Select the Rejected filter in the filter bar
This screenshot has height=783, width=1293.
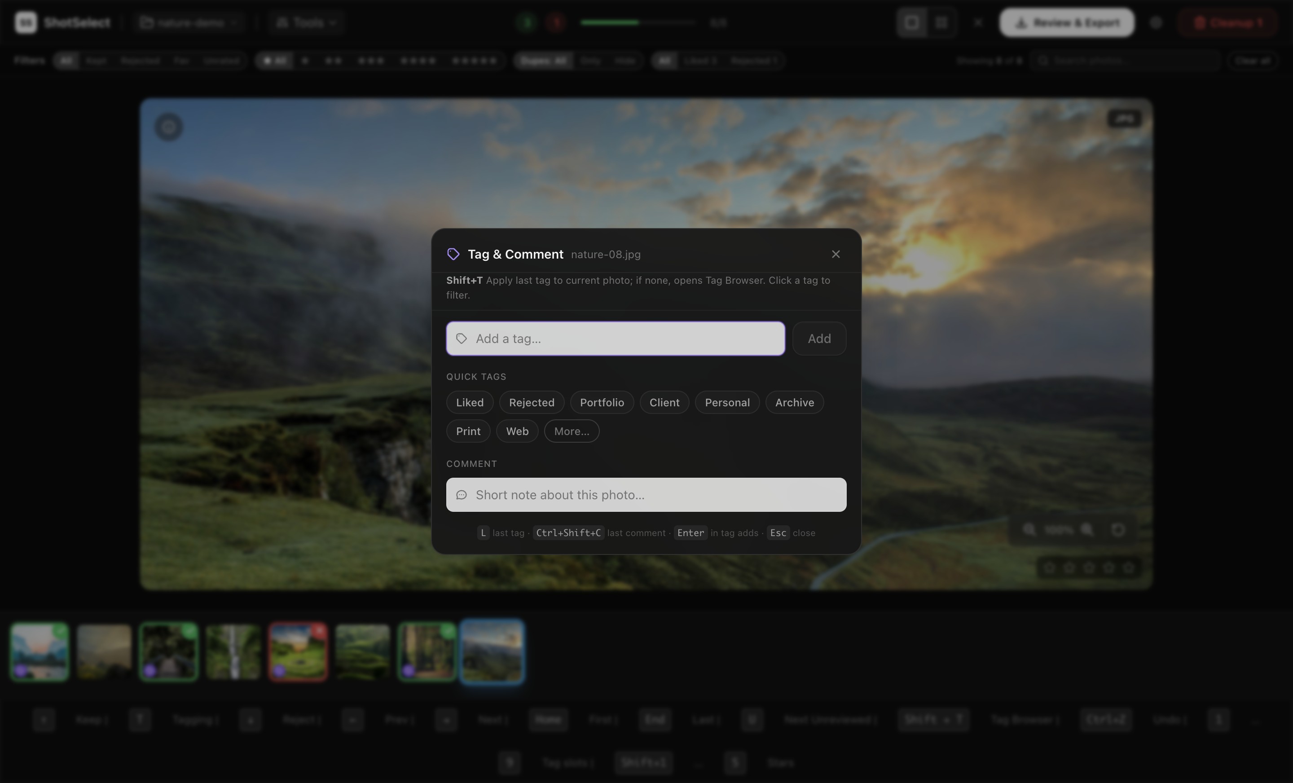pos(140,61)
